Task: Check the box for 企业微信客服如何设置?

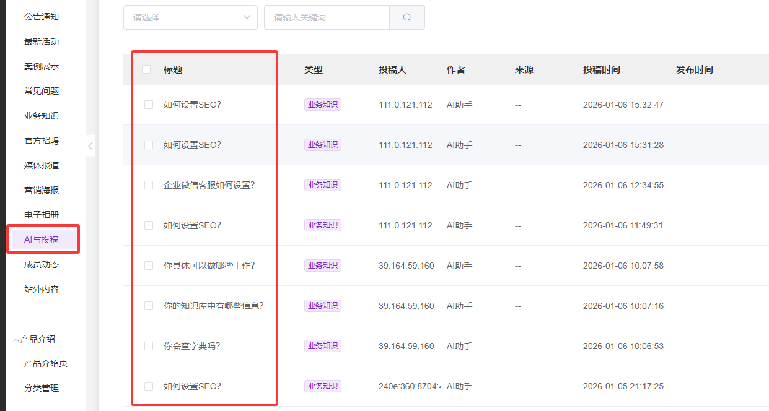Action: (x=149, y=185)
